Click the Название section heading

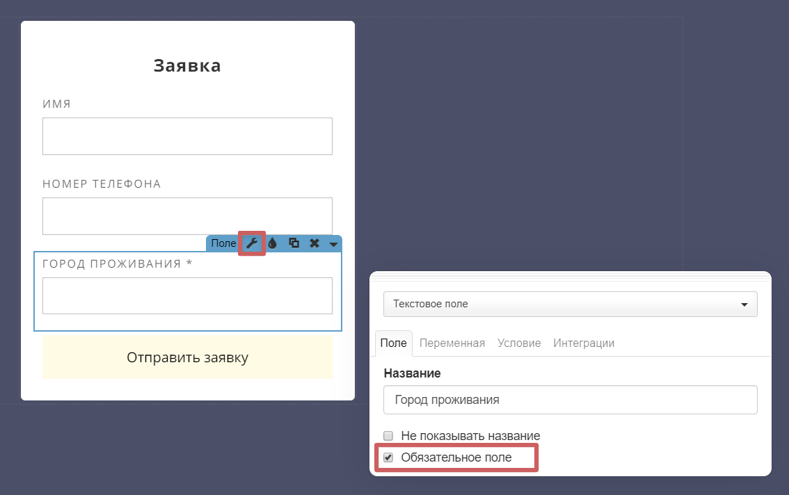(412, 373)
